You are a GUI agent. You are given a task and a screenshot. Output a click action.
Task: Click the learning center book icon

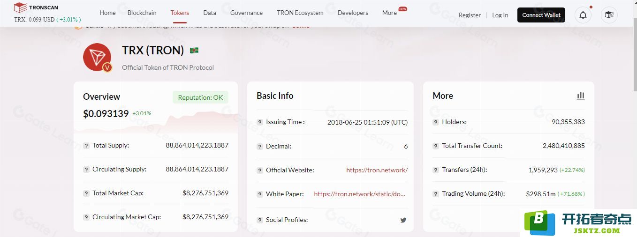[x=609, y=15]
